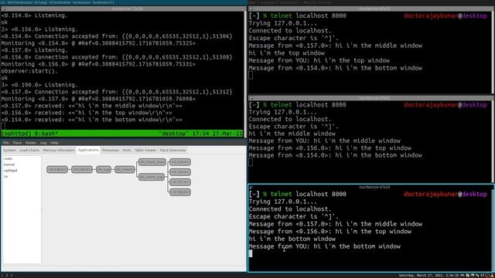This screenshot has height=278, width=495.
Task: Click the group icon of the bottom telnet pane
Action: pyautogui.click(x=251, y=187)
